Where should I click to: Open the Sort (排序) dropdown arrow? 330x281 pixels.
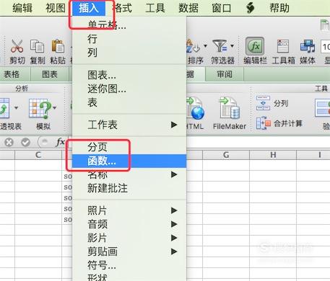[205, 45]
